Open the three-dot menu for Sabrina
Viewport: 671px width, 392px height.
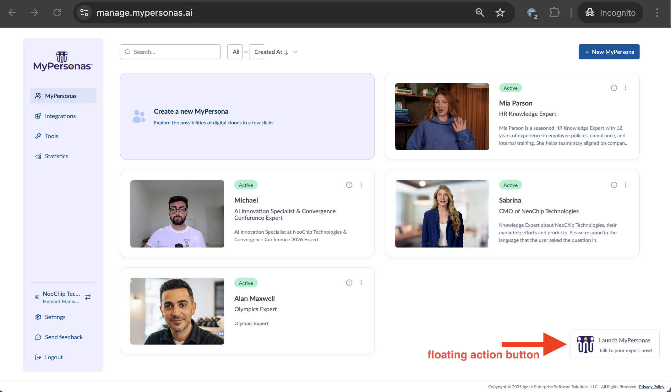pyautogui.click(x=626, y=185)
